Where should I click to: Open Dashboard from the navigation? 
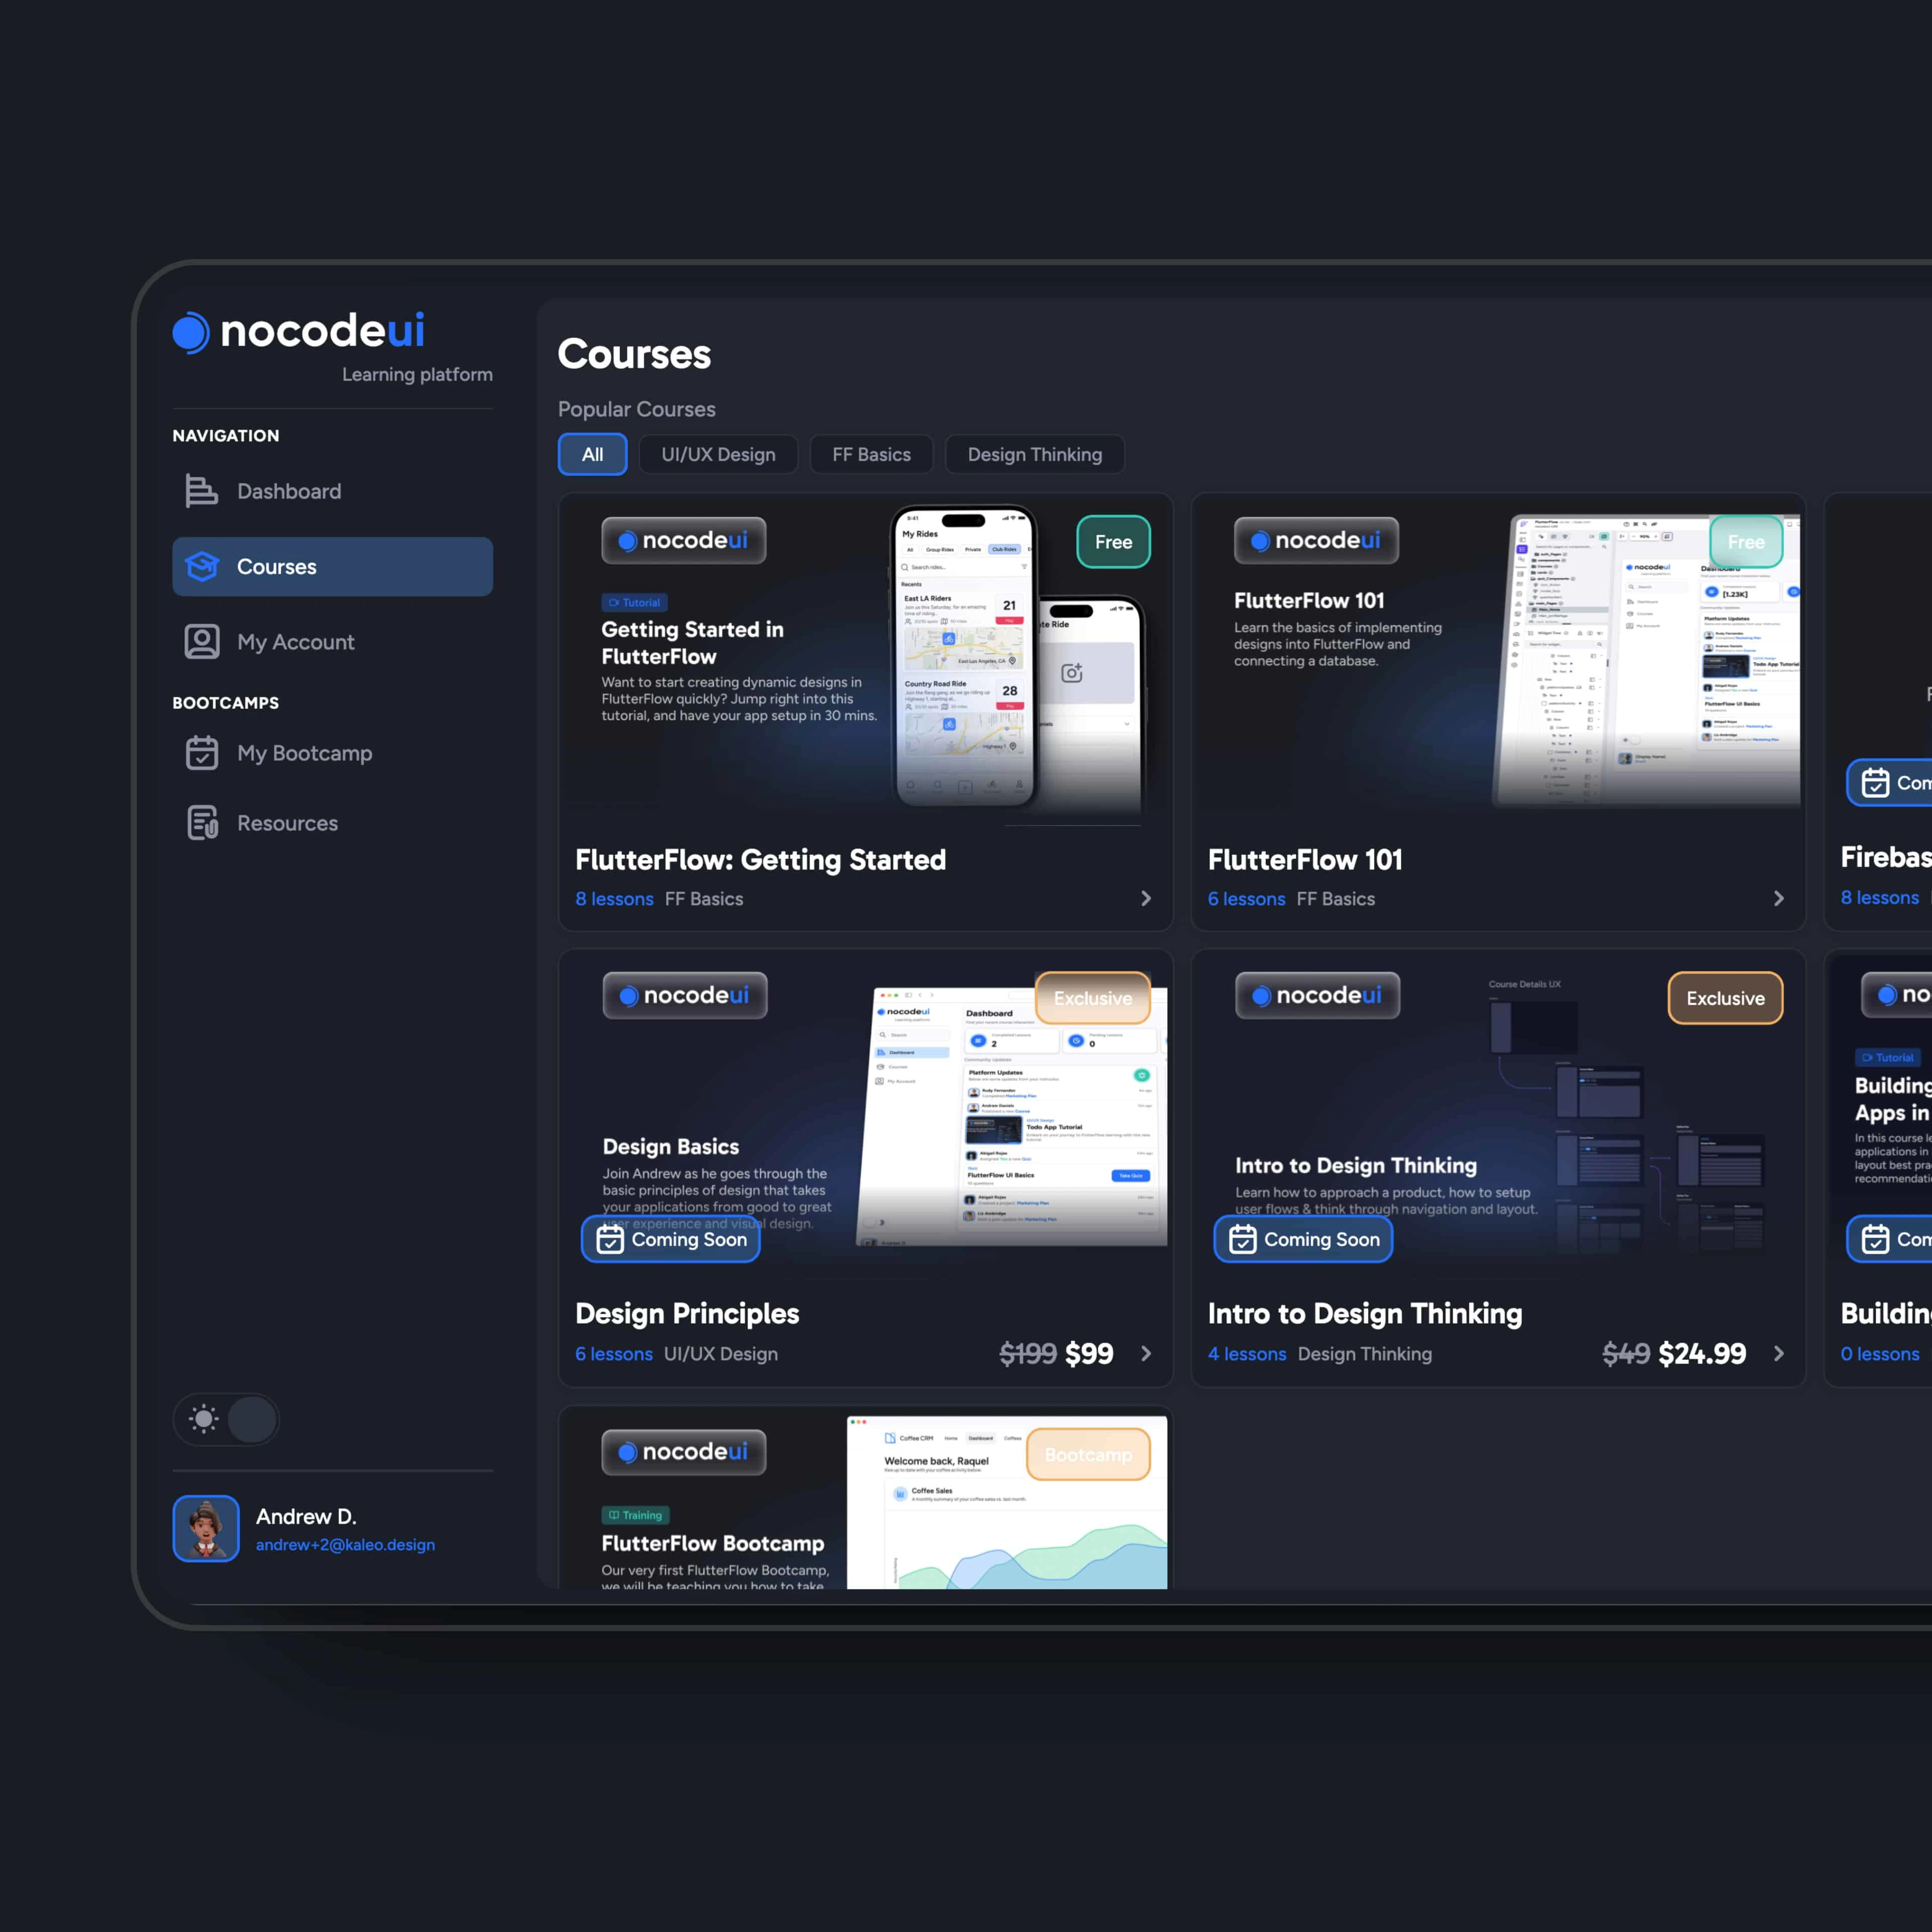tap(332, 491)
